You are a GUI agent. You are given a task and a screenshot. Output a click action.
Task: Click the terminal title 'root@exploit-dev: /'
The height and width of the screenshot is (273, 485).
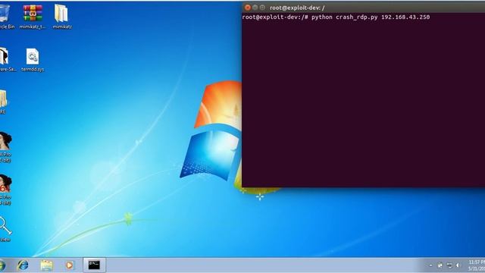coord(297,8)
